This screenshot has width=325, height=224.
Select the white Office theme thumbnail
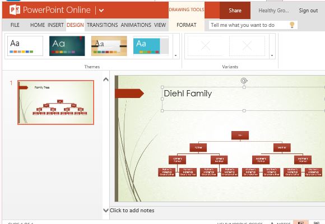click(25, 46)
